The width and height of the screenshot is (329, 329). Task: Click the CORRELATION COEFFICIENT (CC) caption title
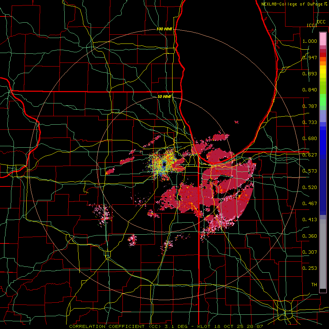[x=115, y=326]
